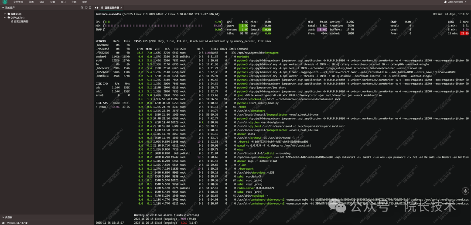The width and height of the screenshot is (471, 225).
Task: Click the / (vda1) file system row
Action: click(113, 107)
